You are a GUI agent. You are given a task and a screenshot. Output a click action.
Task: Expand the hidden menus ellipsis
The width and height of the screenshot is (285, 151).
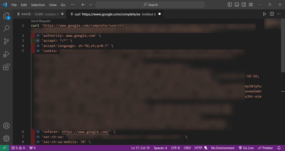click(x=72, y=5)
